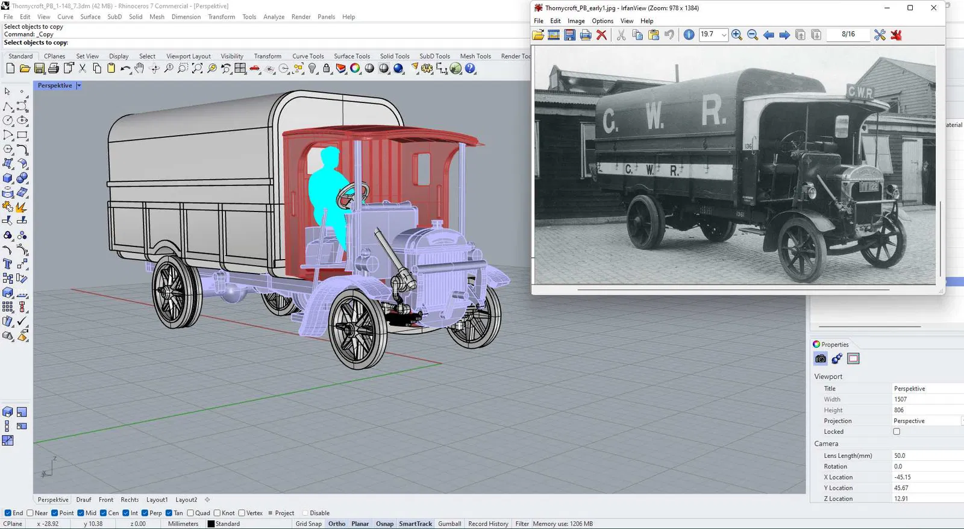Tick the Locked checkbox in Viewport properties
This screenshot has width=964, height=529.
897,432
